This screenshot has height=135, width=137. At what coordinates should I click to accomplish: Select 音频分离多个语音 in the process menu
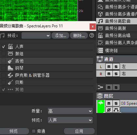click(x=117, y=7)
